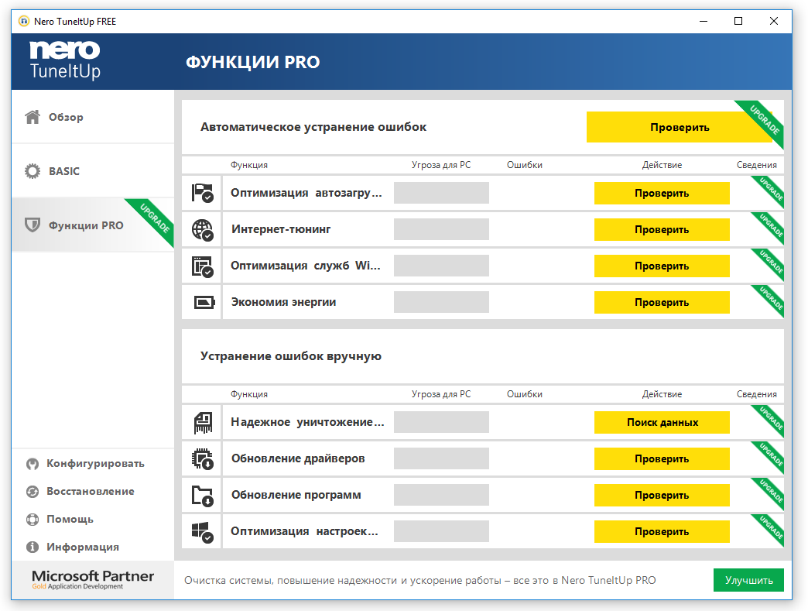Click the Windows settings optimization icon

[x=203, y=532]
